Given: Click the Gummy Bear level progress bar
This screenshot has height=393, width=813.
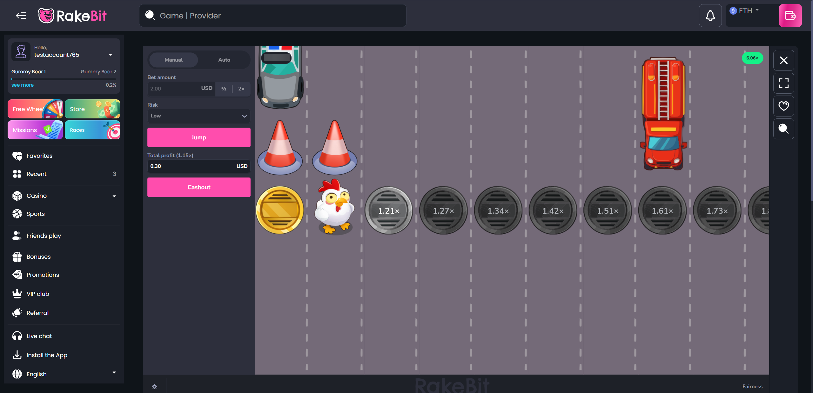Looking at the screenshot, I should pos(64,79).
